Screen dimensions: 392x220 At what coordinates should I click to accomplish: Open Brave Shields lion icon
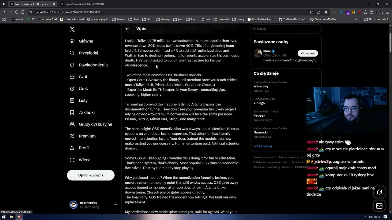tap(326, 12)
